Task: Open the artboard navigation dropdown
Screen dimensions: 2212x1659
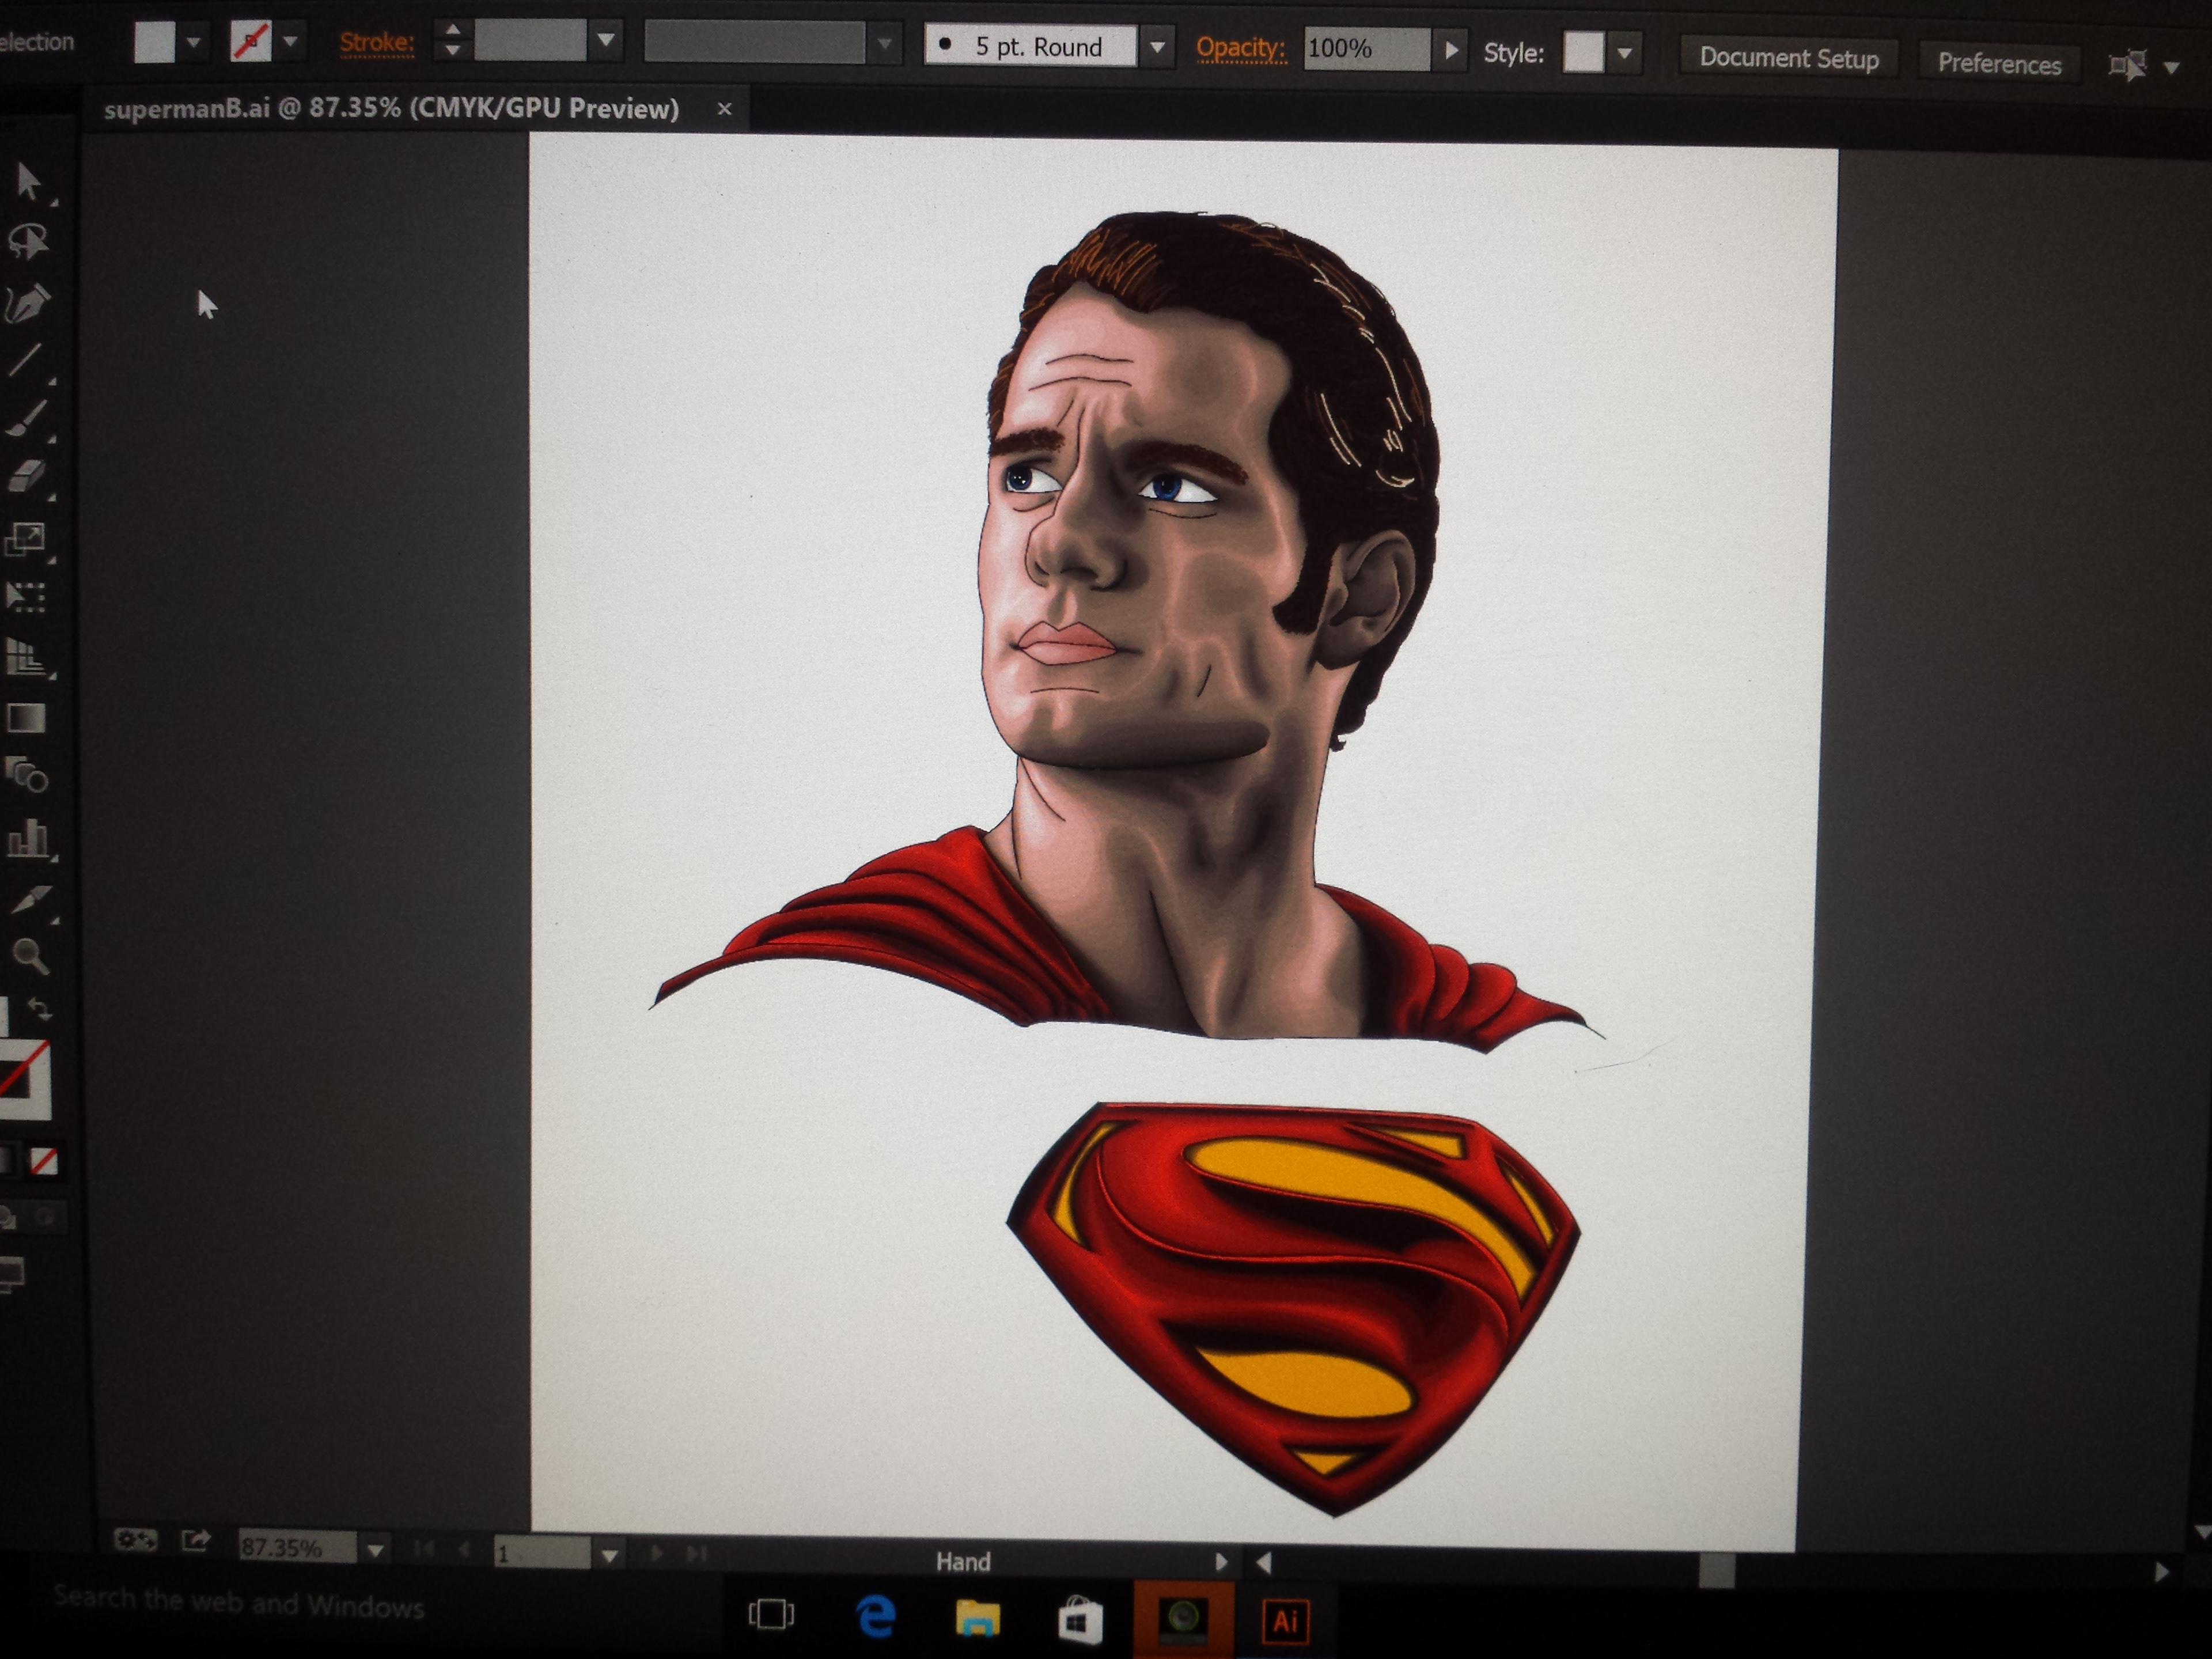Action: pos(609,1555)
